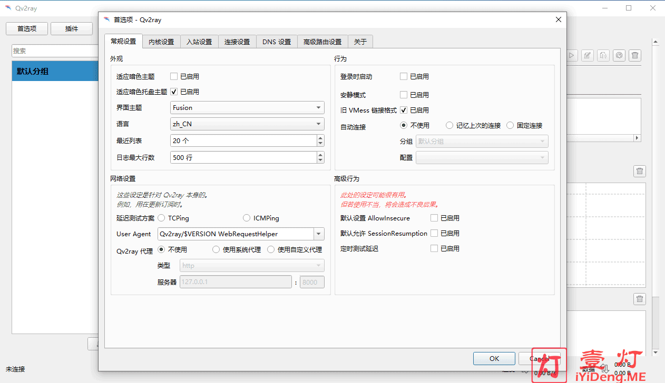Switch to the 常规设置 tab
Image resolution: width=665 pixels, height=383 pixels.
[123, 42]
